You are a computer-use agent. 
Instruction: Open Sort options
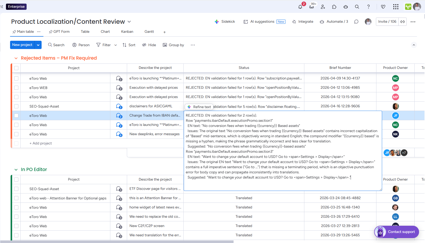(x=129, y=45)
